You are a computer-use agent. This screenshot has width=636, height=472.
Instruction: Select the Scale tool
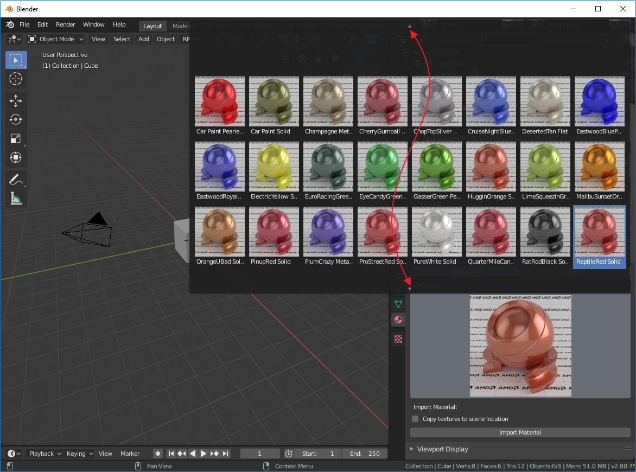coord(16,139)
